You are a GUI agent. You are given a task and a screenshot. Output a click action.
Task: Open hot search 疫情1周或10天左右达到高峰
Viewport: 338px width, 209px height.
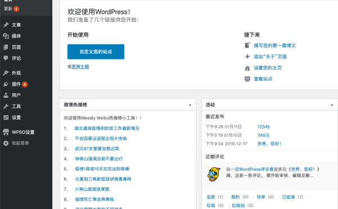(102, 169)
